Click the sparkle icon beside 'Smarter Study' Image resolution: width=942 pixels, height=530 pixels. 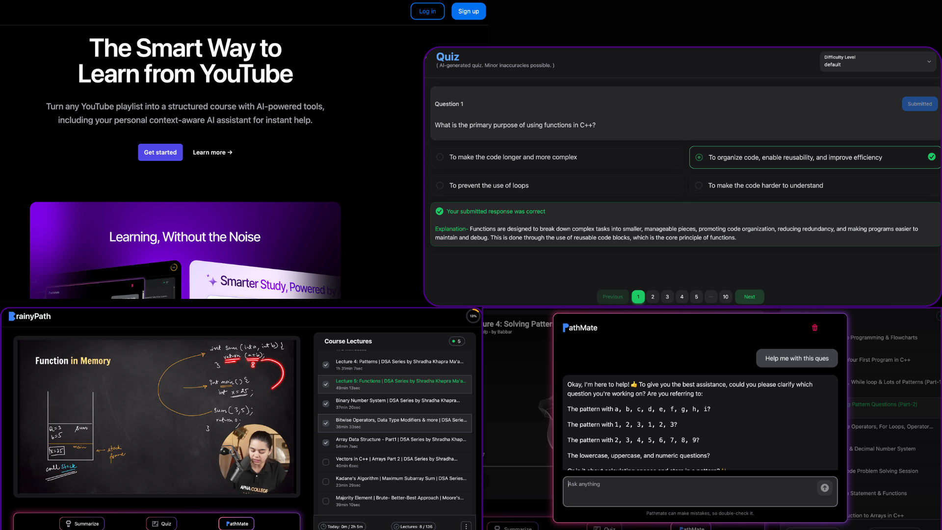click(x=212, y=280)
